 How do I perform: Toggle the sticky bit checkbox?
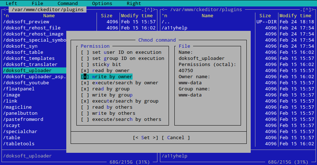85,65
